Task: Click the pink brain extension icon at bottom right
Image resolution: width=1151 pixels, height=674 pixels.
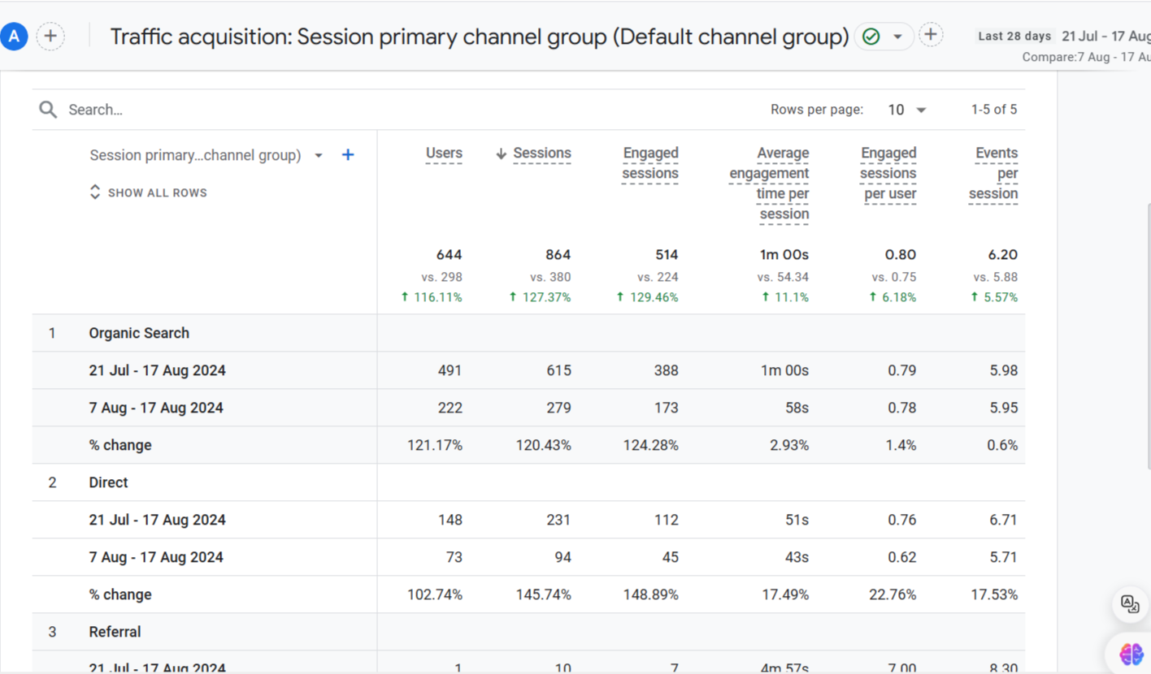Action: [x=1131, y=654]
